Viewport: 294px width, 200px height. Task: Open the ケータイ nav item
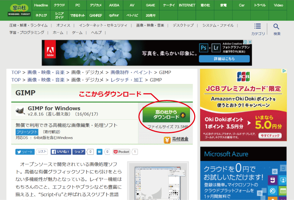(x=169, y=5)
